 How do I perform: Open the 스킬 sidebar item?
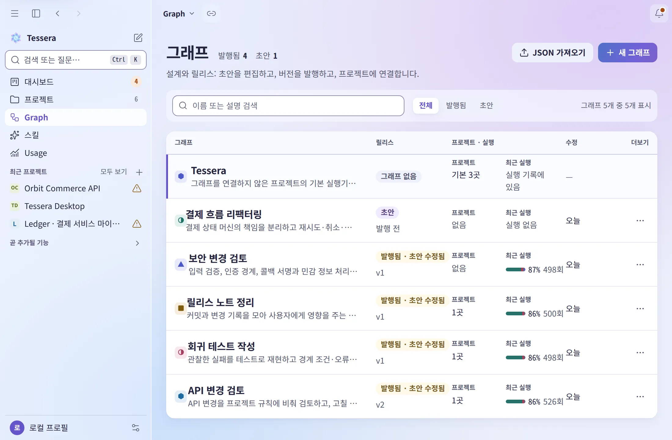[76, 135]
